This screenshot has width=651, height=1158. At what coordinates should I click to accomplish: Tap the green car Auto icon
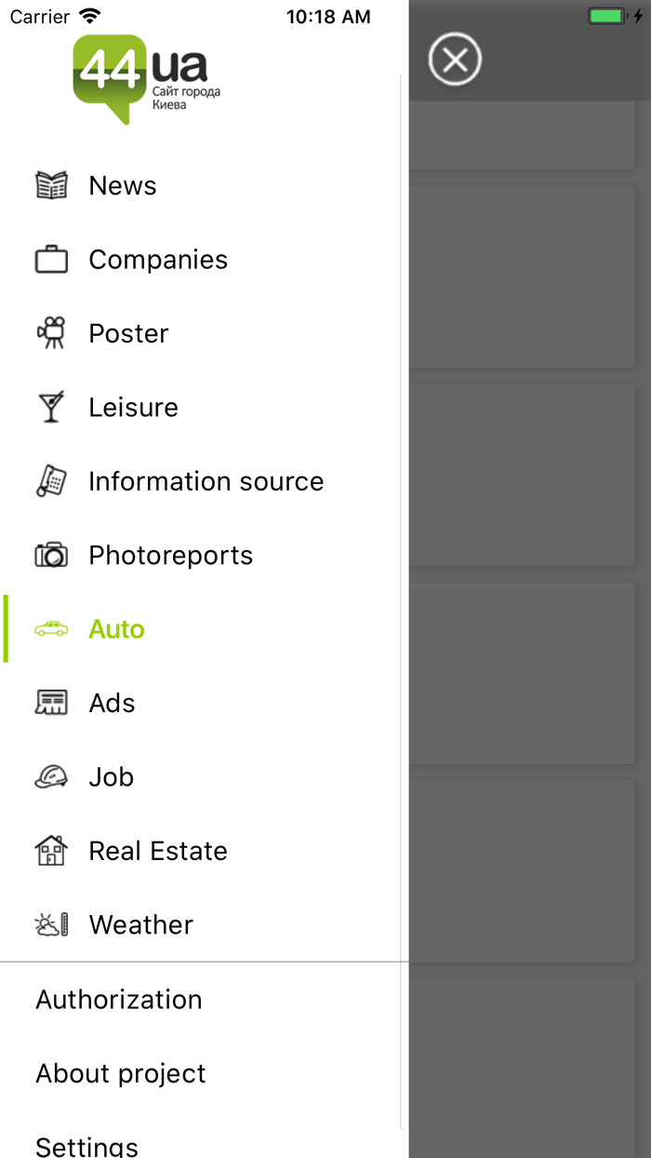[51, 629]
